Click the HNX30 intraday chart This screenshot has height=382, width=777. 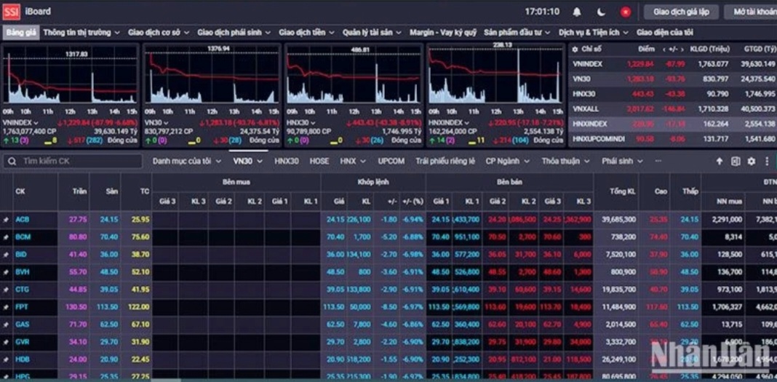[x=354, y=76]
